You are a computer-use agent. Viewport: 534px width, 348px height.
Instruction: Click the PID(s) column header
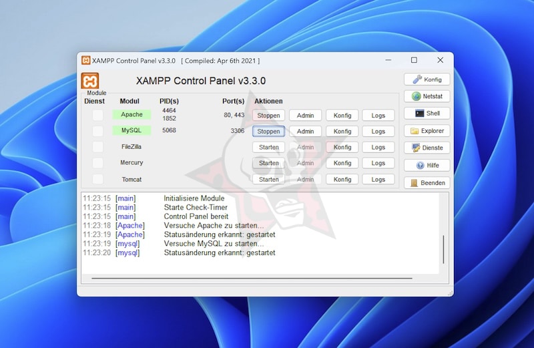click(169, 102)
